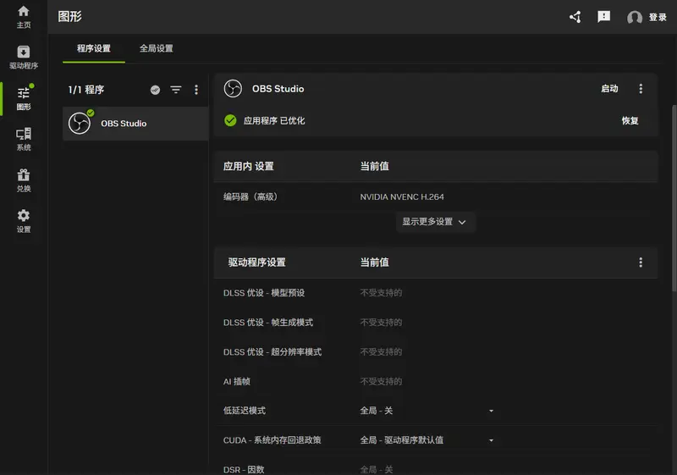Select OBS Studio in the program list
This screenshot has height=475, width=677.
tap(135, 124)
